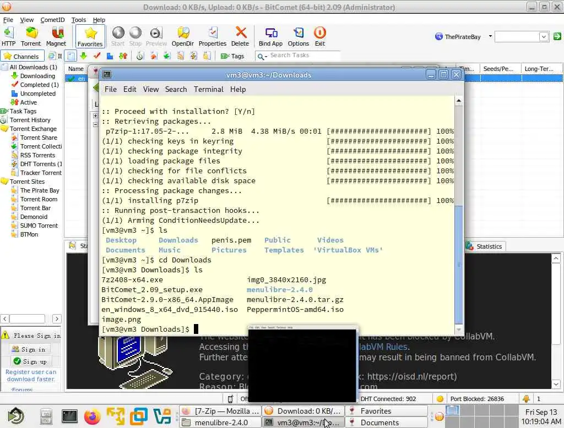Image resolution: width=564 pixels, height=428 pixels.
Task: Click the OpenDir toolbar icon
Action: 183,36
